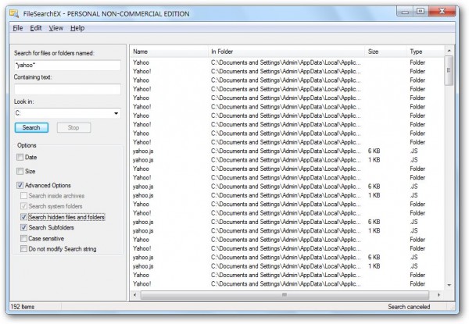
Task: Click the first row's folder path text
Action: (x=285, y=62)
